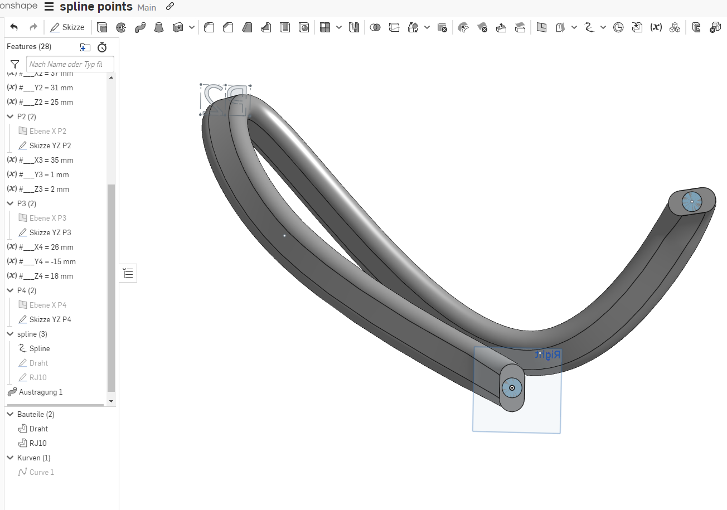Screen dimensions: 727x510
Task: Collapse the Kurven (1) section
Action: coord(10,458)
